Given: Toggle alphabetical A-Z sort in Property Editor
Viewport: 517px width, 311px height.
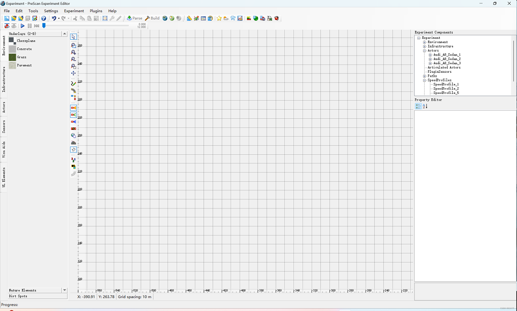Looking at the screenshot, I should pos(425,106).
